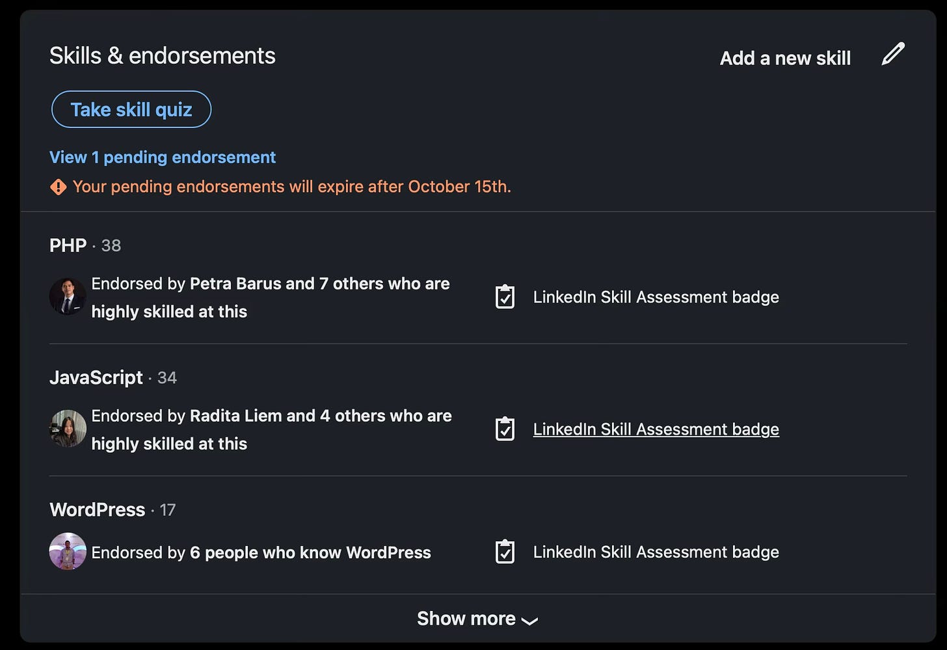Click Add a new skill
947x650 pixels.
(785, 58)
